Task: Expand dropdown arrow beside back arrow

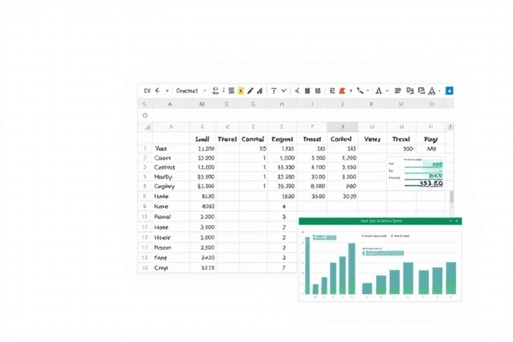Action: [166, 91]
